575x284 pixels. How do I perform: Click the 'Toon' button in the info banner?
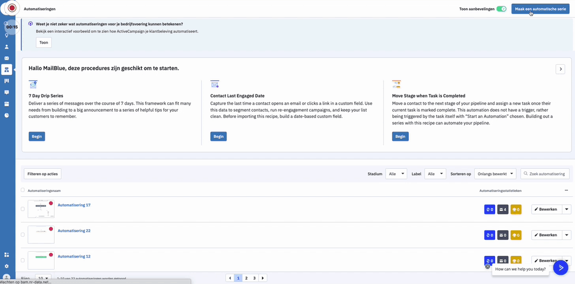click(44, 43)
